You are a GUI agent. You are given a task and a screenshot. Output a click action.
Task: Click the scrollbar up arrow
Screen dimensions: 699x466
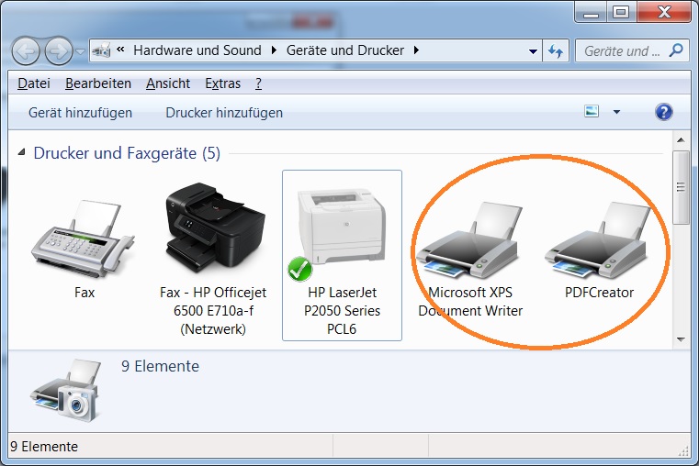tap(681, 140)
